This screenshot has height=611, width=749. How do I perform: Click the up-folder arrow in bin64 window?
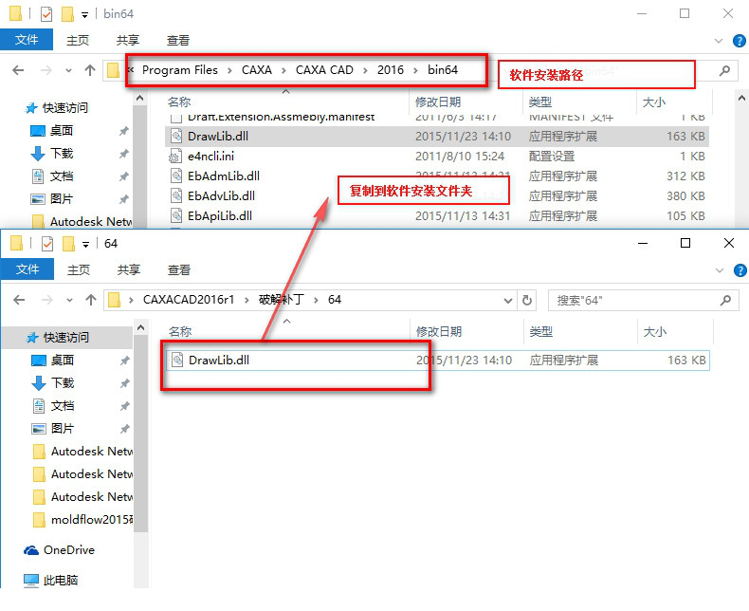pyautogui.click(x=90, y=70)
